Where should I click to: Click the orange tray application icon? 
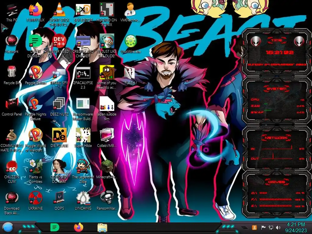(x=254, y=227)
